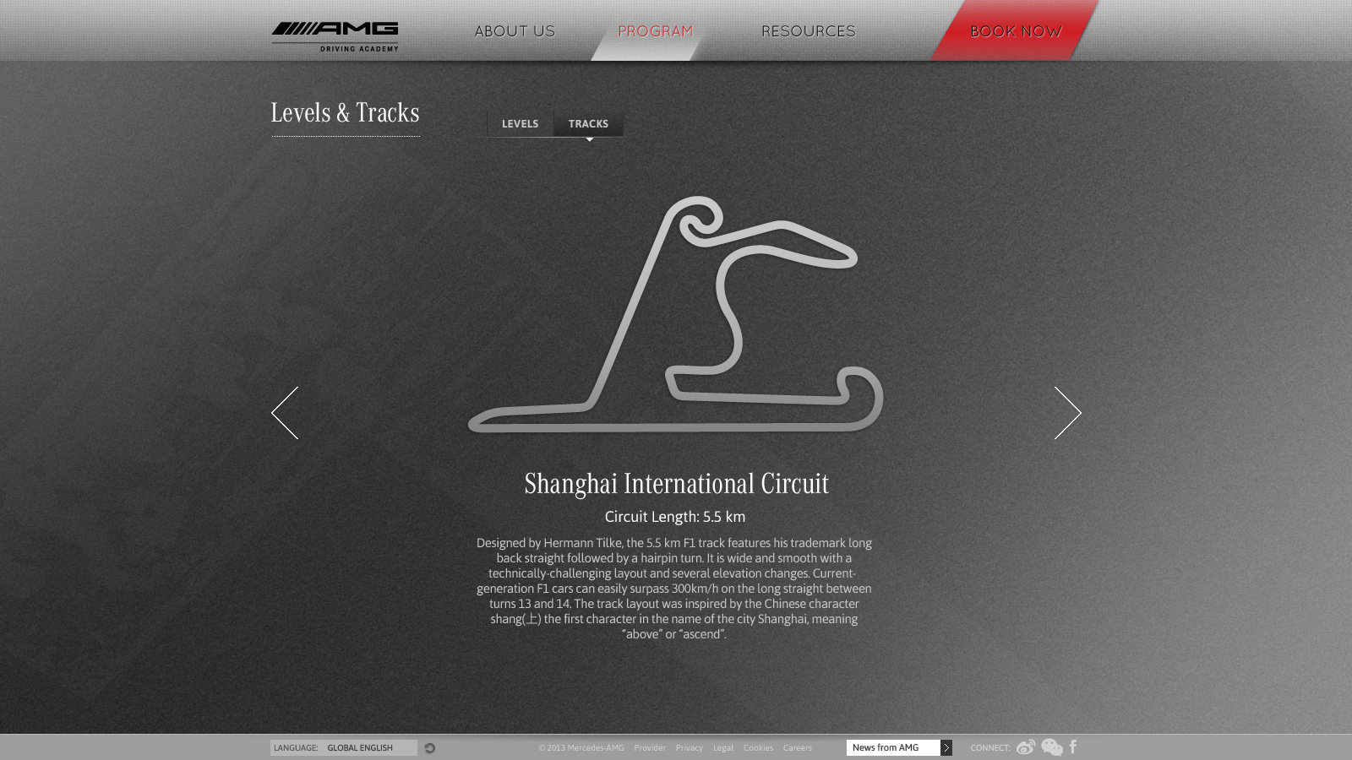Advance to the next track with the right arrow
The height and width of the screenshot is (760, 1352).
point(1067,413)
